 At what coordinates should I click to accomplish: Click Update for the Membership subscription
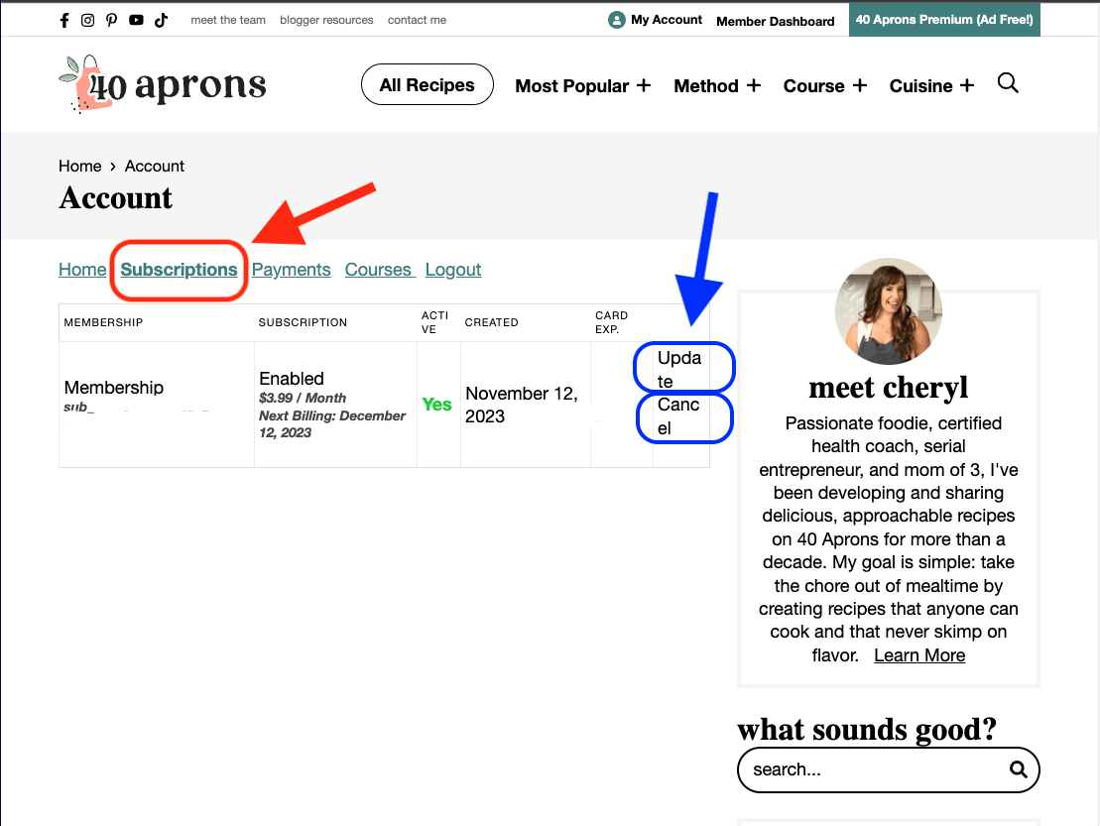coord(679,370)
